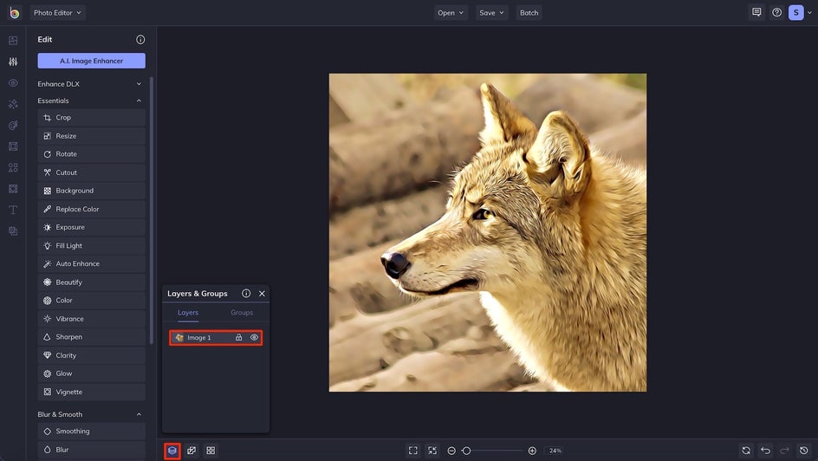Close the Layers & Groups panel

tap(262, 294)
